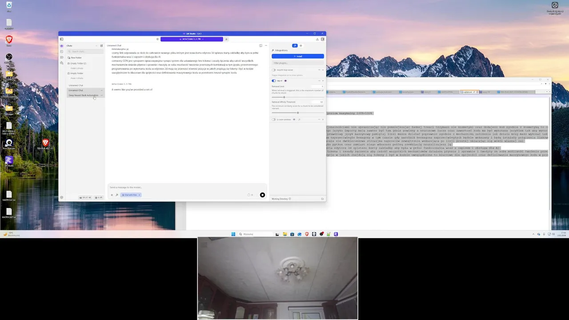Create a new chat with the compose icon
This screenshot has height=320, width=569.
click(101, 46)
